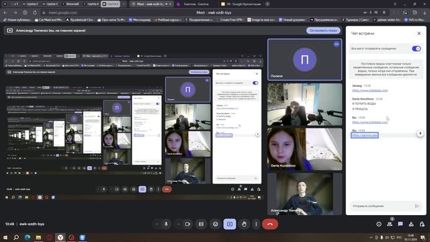Toggle captions button in Meet toolbar
The image size is (430, 242).
tap(201, 224)
